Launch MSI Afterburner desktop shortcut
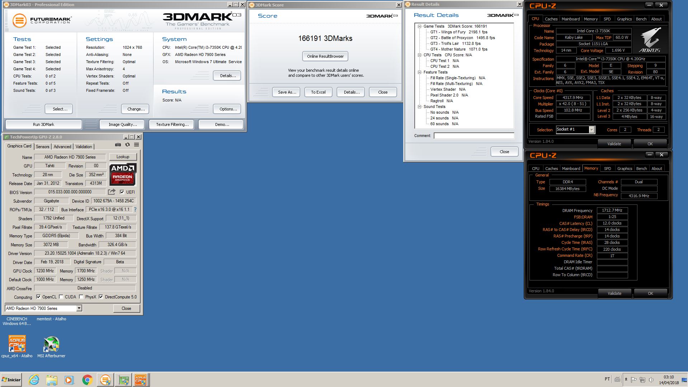 click(51, 346)
